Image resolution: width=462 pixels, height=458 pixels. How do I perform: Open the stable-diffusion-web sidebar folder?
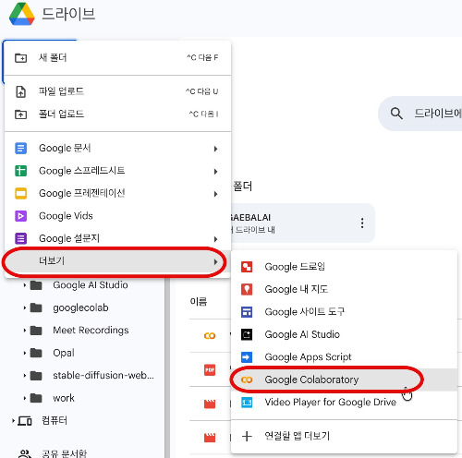click(x=103, y=376)
